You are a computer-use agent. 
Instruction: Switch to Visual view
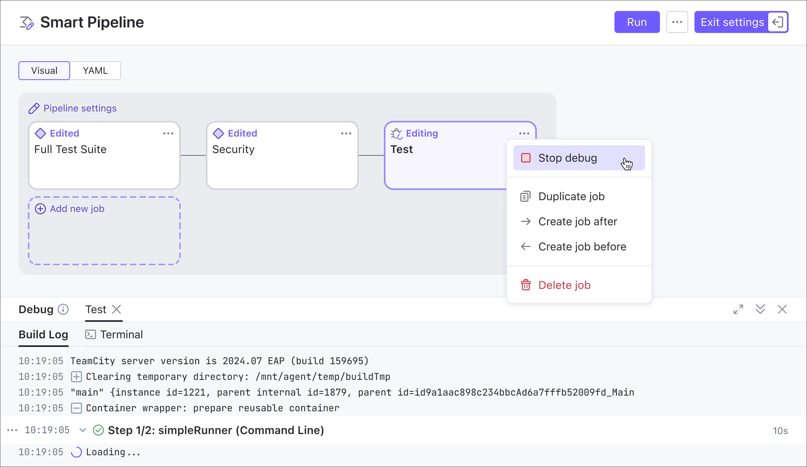[44, 71]
